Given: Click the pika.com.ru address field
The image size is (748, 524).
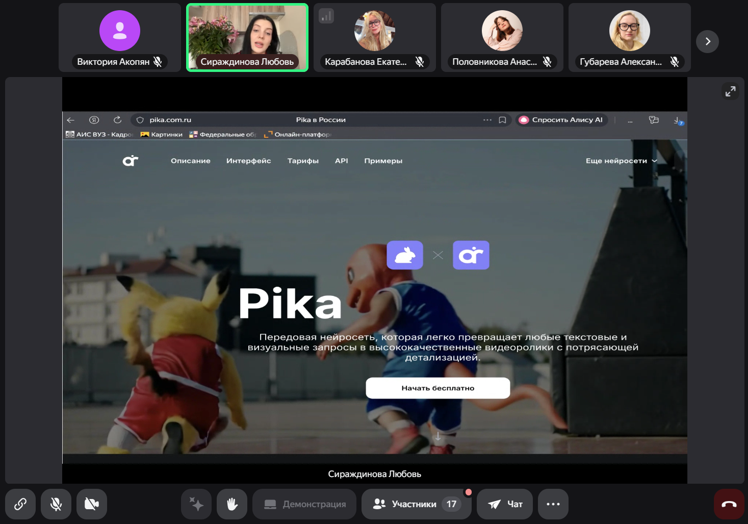Looking at the screenshot, I should point(321,120).
